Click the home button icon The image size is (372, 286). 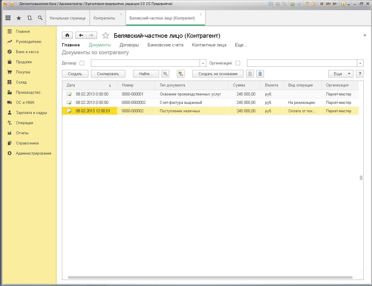(67, 35)
